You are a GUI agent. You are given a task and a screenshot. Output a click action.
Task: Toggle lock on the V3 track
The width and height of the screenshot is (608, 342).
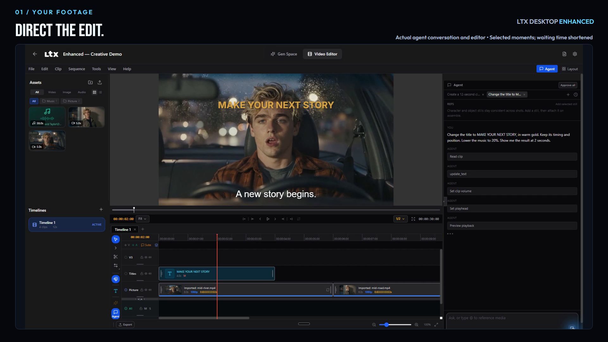tap(142, 257)
